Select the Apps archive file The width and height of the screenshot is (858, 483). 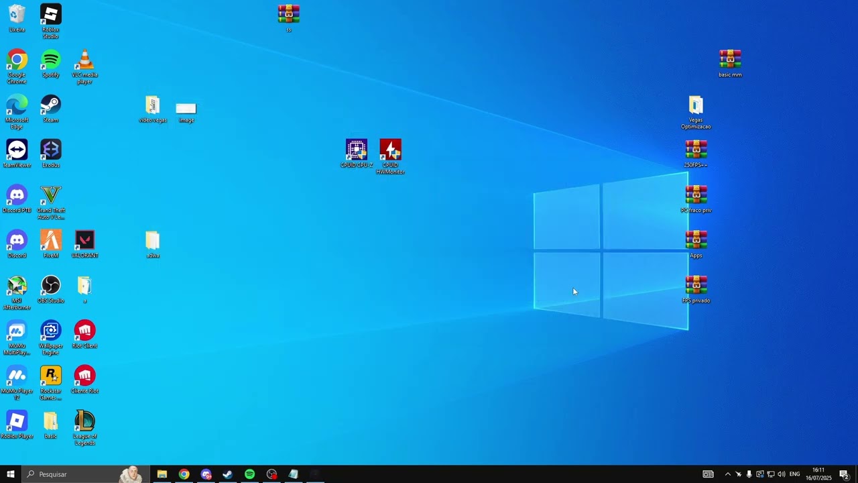coord(696,244)
